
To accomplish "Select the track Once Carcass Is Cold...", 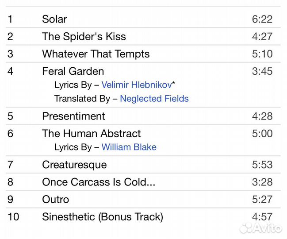I will 99,182.
